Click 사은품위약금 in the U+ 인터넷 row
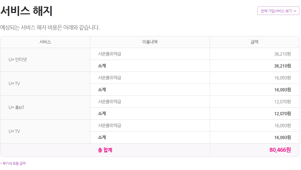301x170 pixels. pyautogui.click(x=109, y=54)
